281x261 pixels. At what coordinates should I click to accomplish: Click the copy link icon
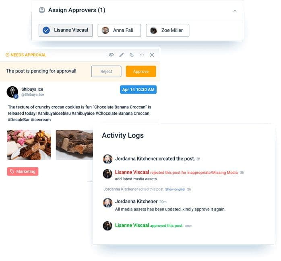pos(131,55)
